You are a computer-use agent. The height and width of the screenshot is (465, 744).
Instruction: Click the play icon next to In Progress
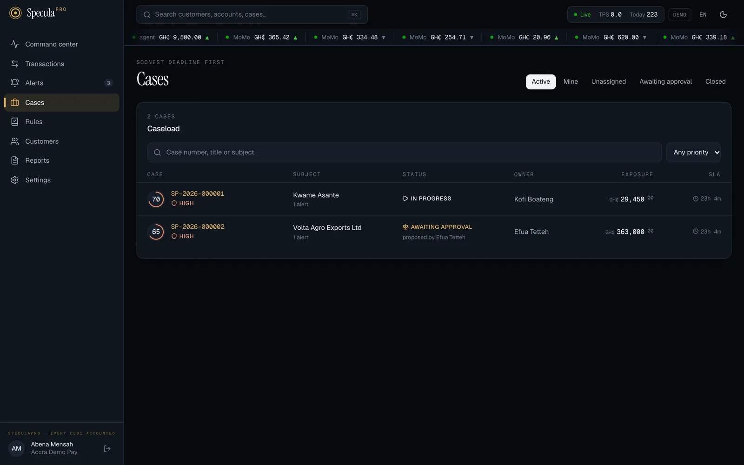pos(405,199)
